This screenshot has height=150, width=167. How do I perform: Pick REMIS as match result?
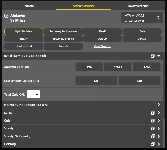(118, 67)
